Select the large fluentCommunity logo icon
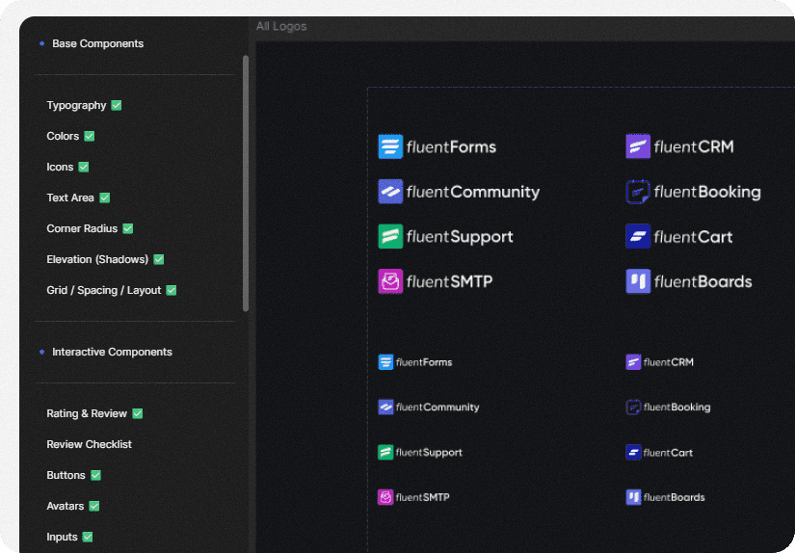795x553 pixels. [x=390, y=192]
